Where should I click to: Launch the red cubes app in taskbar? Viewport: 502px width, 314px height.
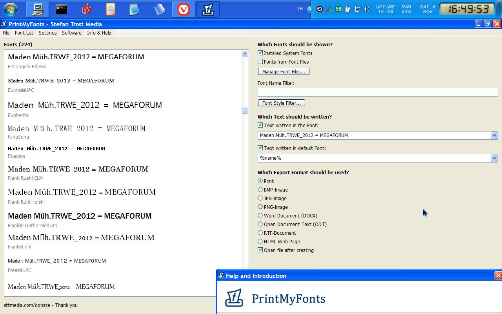[x=87, y=9]
